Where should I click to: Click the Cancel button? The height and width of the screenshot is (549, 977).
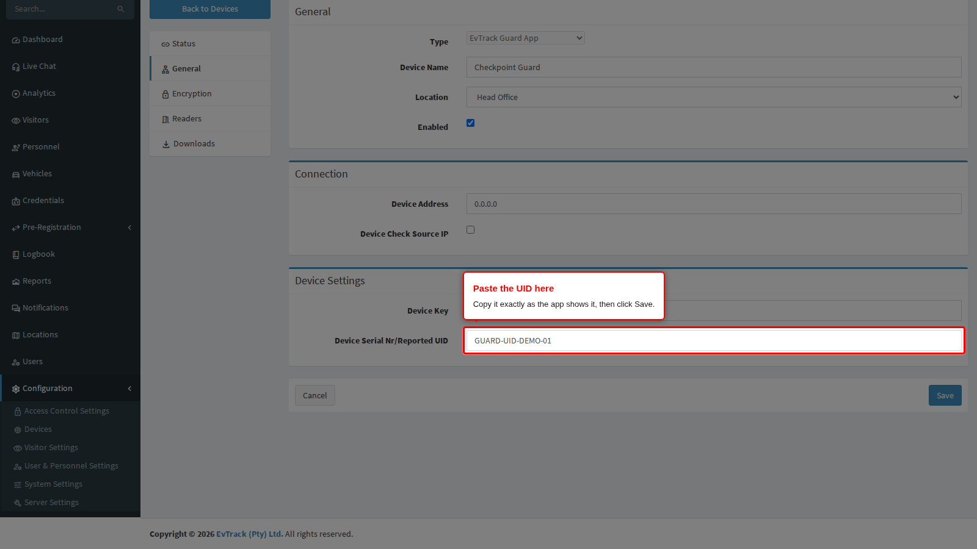pyautogui.click(x=315, y=395)
